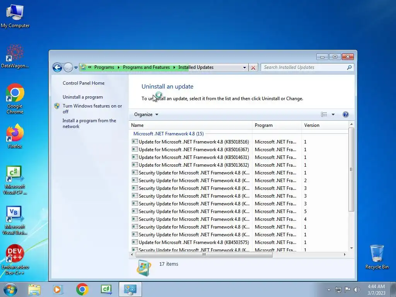The height and width of the screenshot is (297, 396).
Task: Open My Computer desktop icon
Action: click(x=15, y=16)
